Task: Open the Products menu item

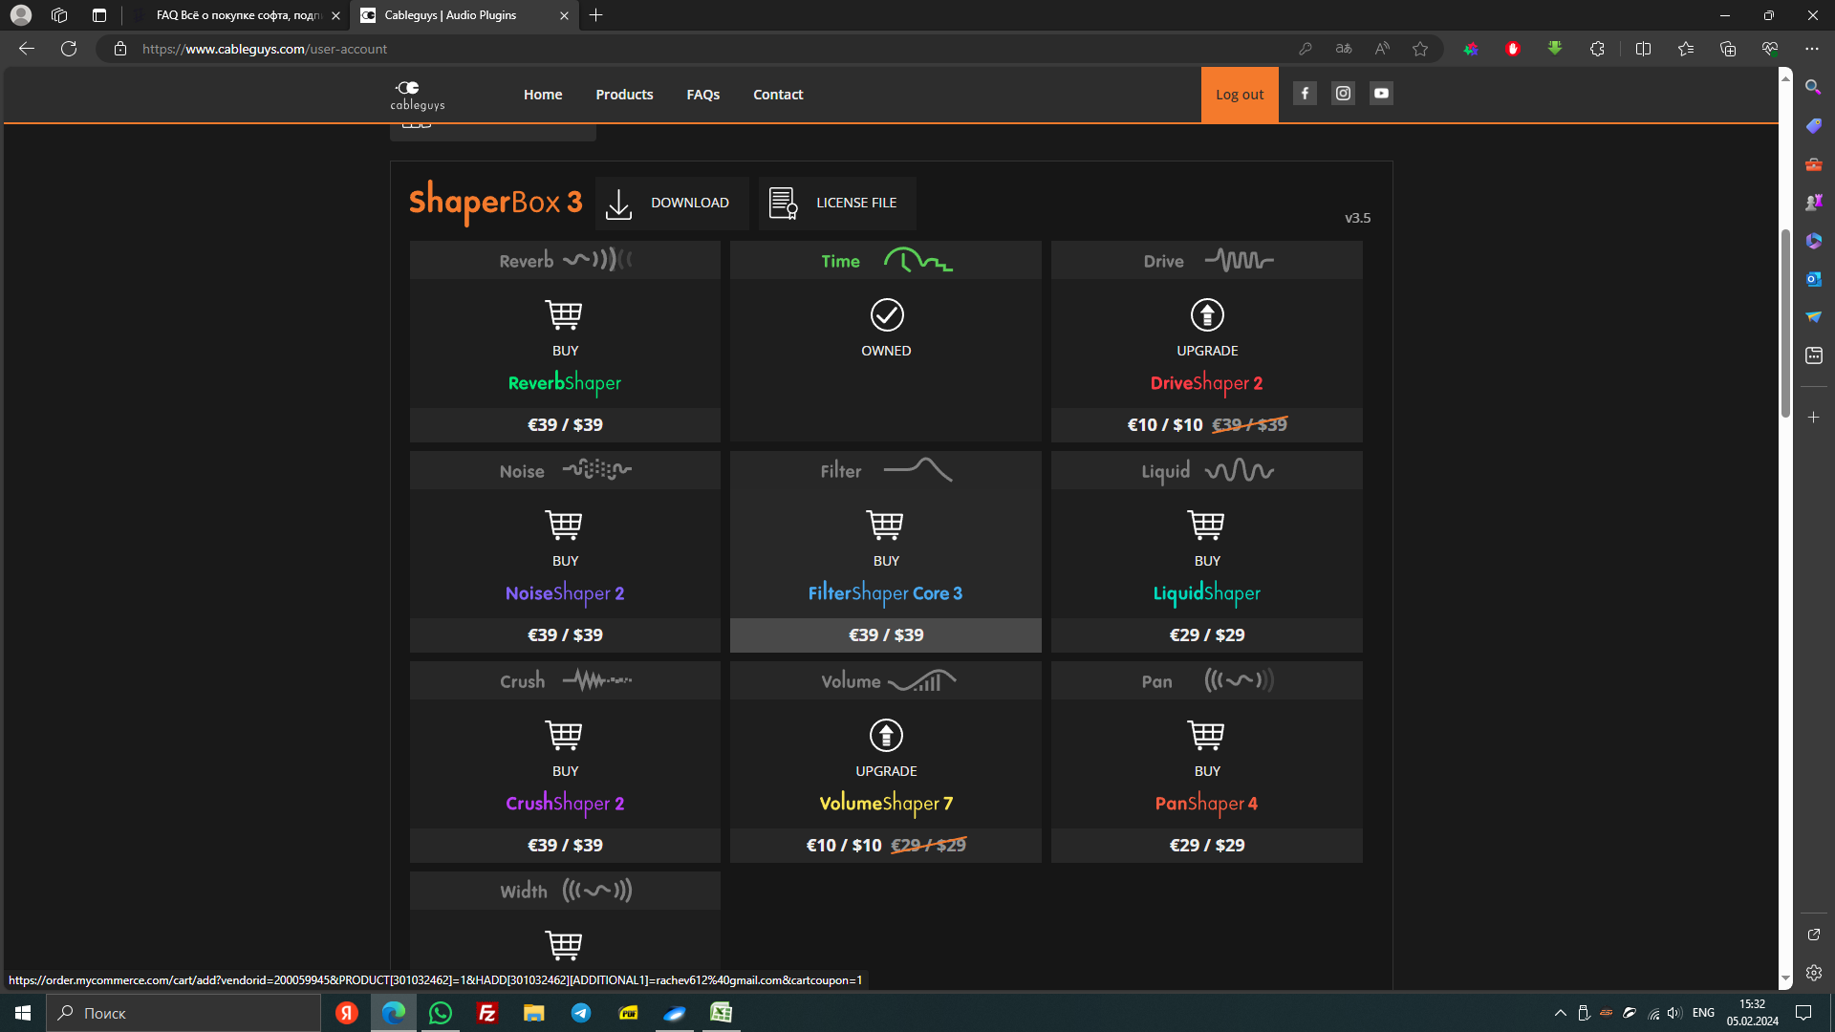Action: click(624, 95)
